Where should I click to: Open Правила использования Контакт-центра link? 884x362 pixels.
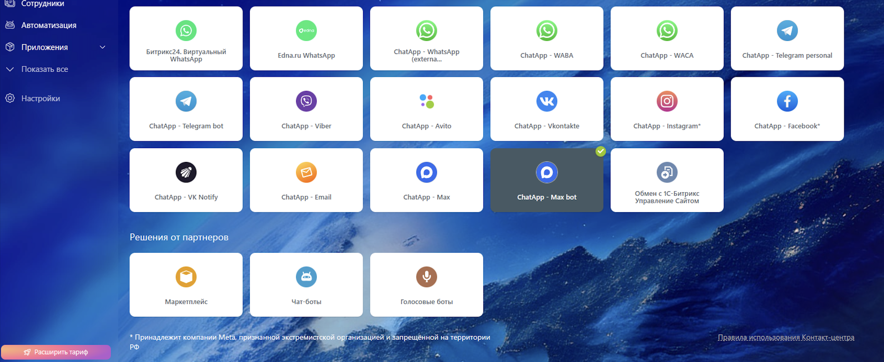point(786,337)
